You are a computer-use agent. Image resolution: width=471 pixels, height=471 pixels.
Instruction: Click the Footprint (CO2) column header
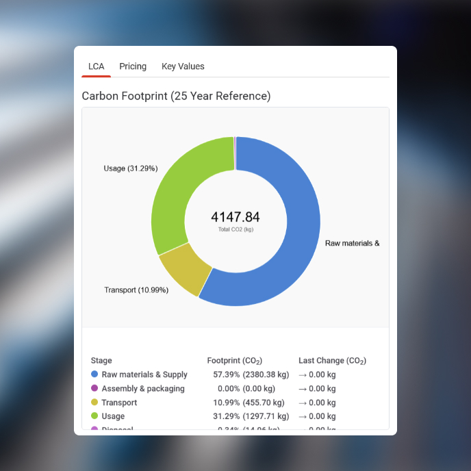pyautogui.click(x=235, y=361)
